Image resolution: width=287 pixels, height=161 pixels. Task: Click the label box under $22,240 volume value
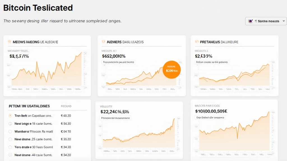115,118
